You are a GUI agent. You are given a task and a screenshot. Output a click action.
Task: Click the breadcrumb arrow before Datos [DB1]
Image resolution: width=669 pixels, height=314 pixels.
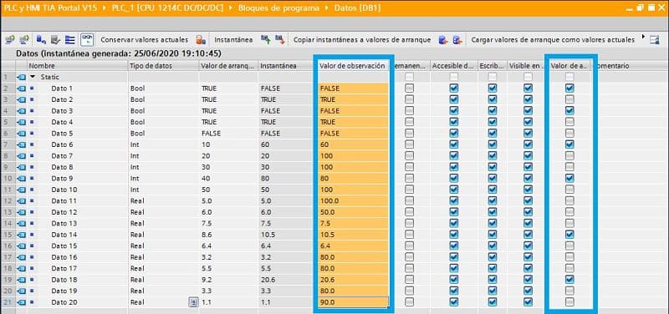click(326, 8)
